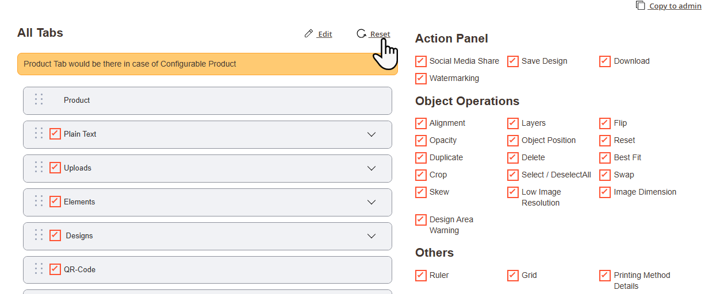Disable the Watermarking option
720x294 pixels.
421,78
